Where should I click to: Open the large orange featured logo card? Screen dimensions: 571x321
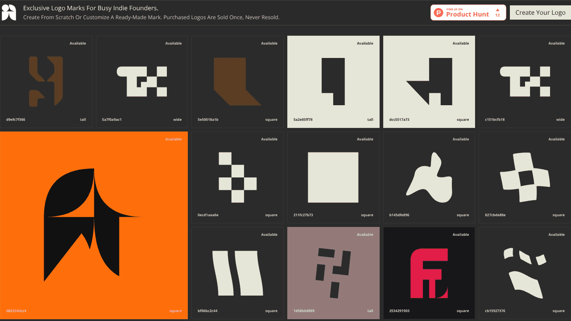(94, 225)
